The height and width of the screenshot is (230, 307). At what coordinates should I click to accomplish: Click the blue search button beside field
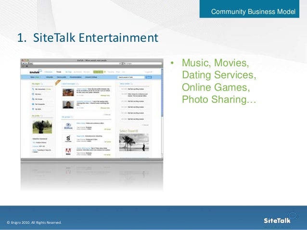[149, 77]
